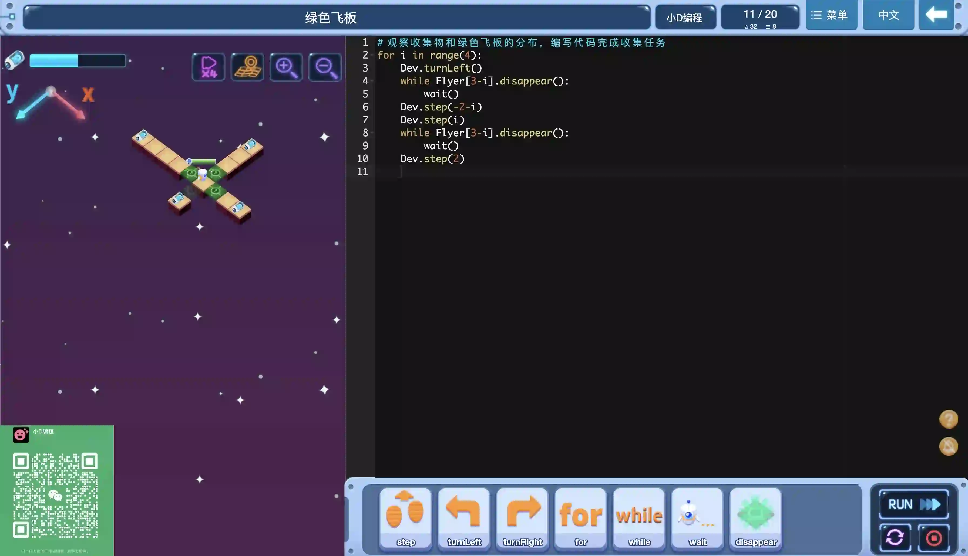This screenshot has height=556, width=968.
Task: Insert the step command block
Action: point(405,518)
